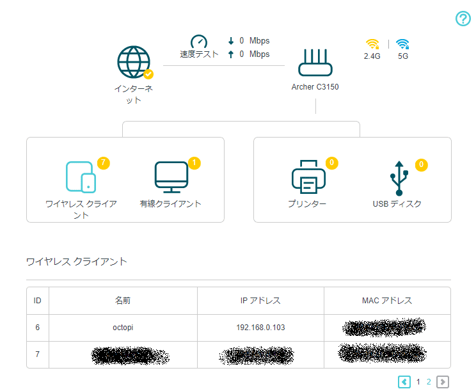Go to next page arrow
Image resolution: width=476 pixels, height=389 pixels.
point(443,382)
